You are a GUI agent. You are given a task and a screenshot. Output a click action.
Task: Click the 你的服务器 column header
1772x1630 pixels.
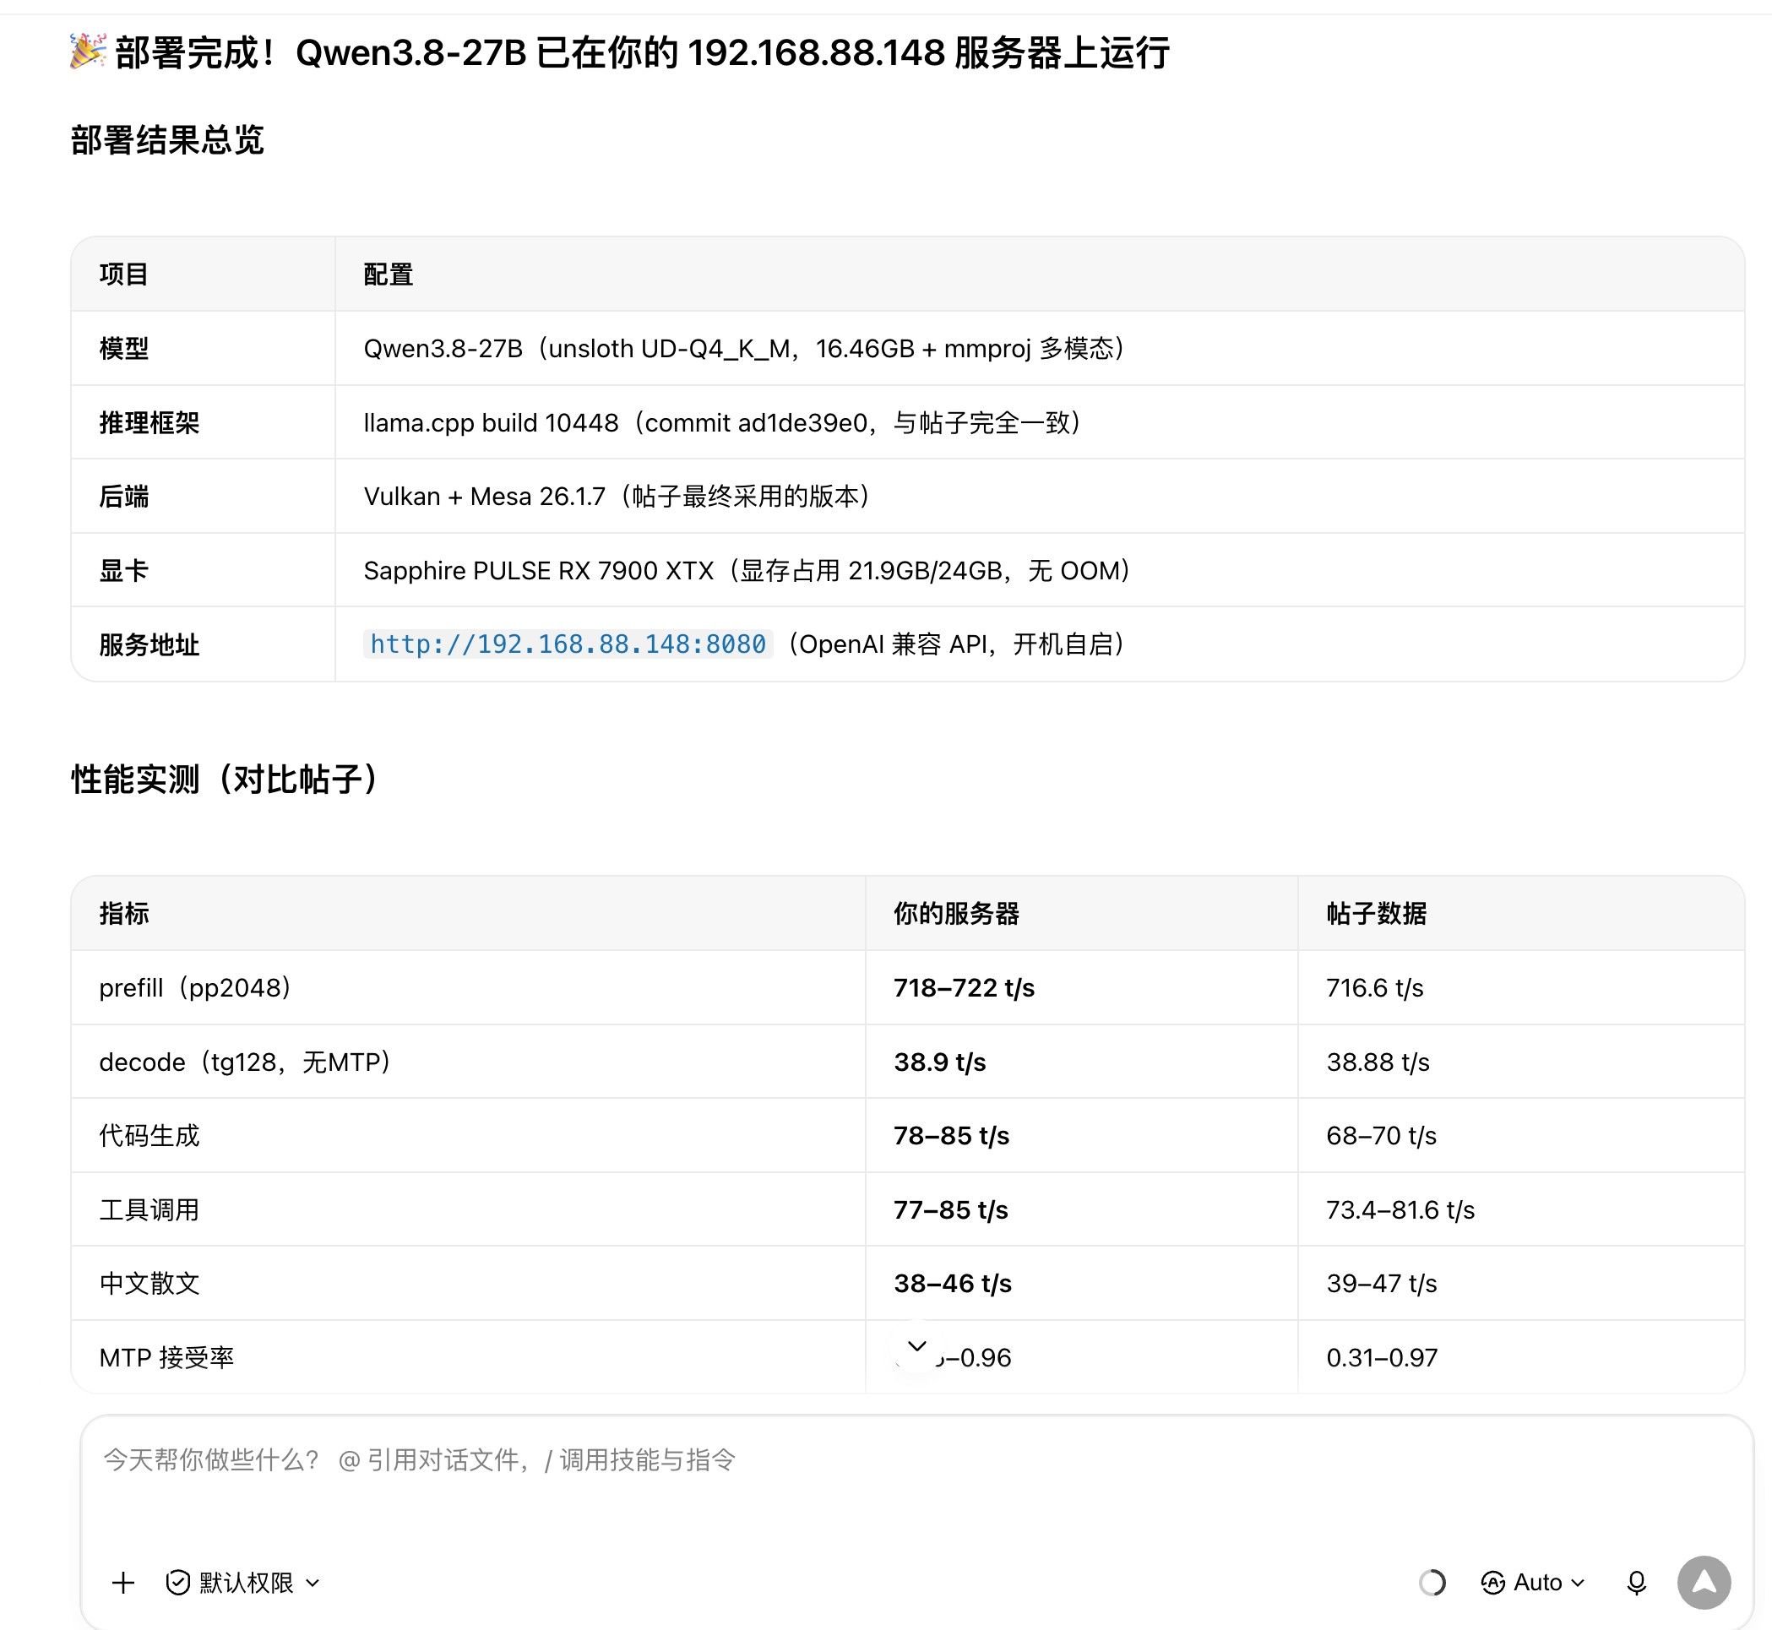tap(956, 913)
